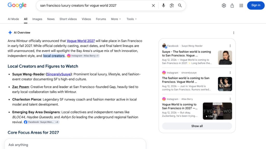266x149 pixels.
Task: Open 'The fashion world is coming to San' result
Action: click(185, 80)
